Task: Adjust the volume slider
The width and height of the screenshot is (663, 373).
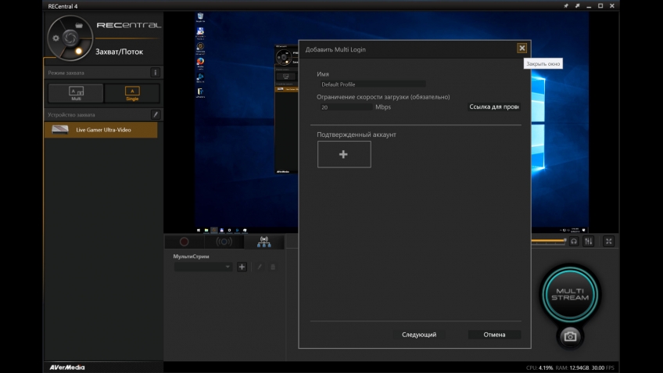Action: 548,241
